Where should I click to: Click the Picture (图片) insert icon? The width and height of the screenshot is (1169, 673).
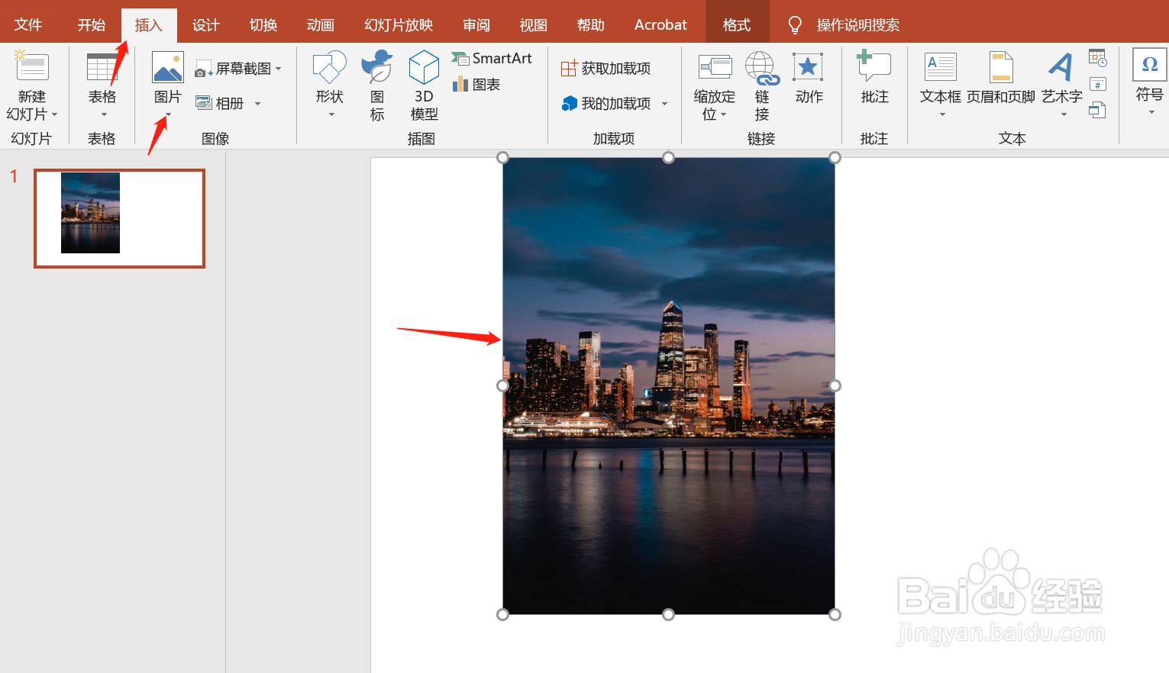167,67
